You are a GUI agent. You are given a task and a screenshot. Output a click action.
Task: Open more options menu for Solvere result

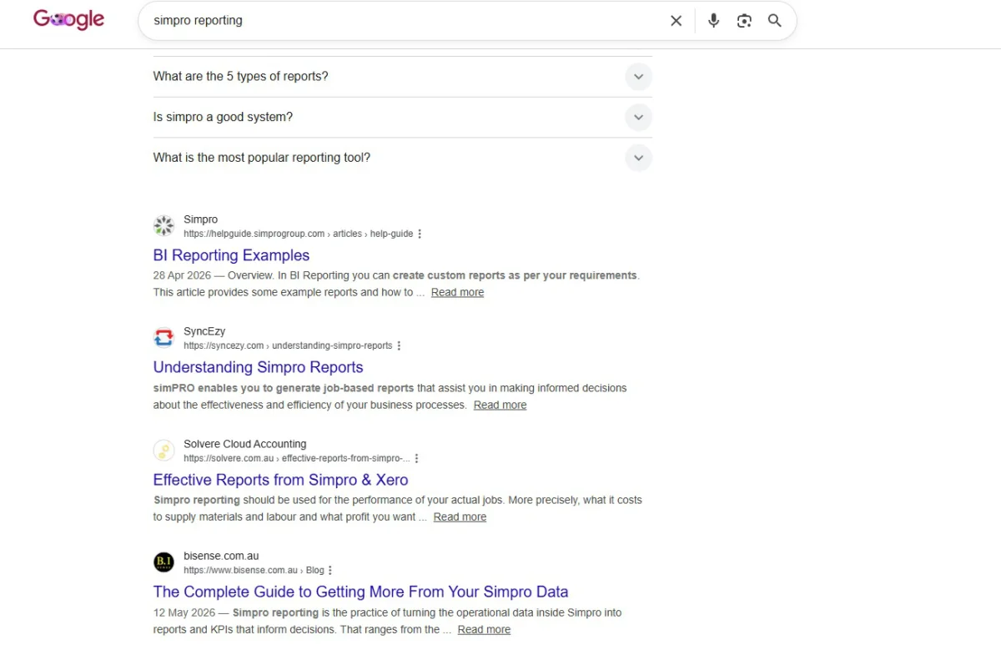click(416, 458)
